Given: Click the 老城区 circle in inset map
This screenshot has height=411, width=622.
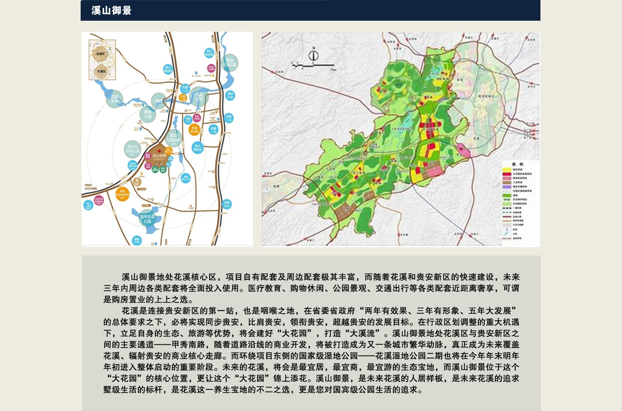Looking at the screenshot, I should (x=100, y=54).
